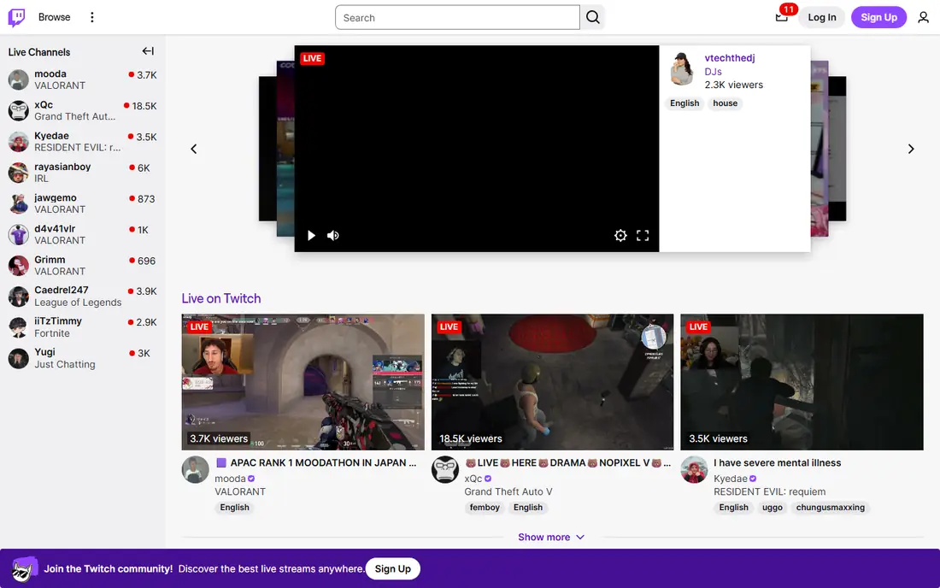Viewport: 940px width, 588px height.
Task: Click Yugi avatar in sidebar
Action: click(19, 358)
